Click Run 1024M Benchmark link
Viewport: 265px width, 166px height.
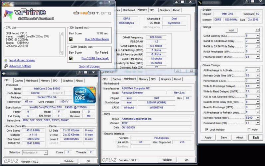[x=95, y=58]
